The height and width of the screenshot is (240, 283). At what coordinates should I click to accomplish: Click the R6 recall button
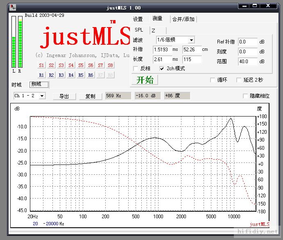pos(91,75)
